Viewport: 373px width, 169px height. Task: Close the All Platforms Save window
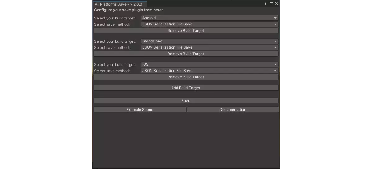(x=276, y=3)
